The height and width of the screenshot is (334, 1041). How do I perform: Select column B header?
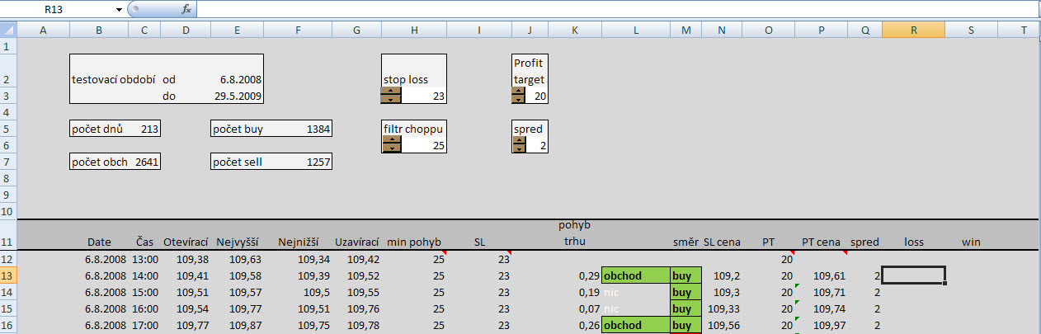pyautogui.click(x=99, y=30)
